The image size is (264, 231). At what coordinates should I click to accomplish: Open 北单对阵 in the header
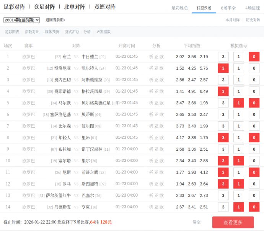point(75,7)
